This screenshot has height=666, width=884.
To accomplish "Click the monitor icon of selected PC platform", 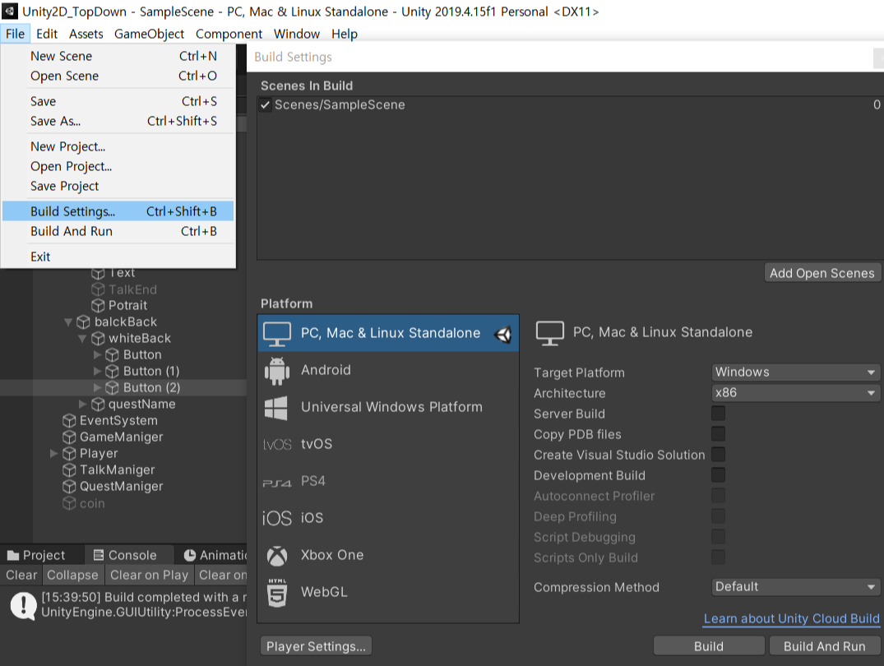I will pos(277,333).
